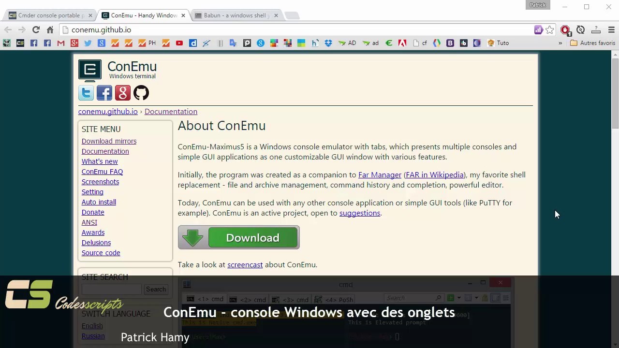
Task: Open Documentation in the site menu
Action: [x=105, y=151]
